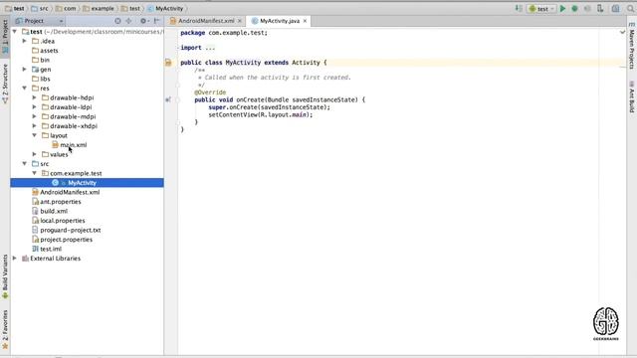Click the greyed-out run action icon
The image size is (637, 358).
coord(587,9)
